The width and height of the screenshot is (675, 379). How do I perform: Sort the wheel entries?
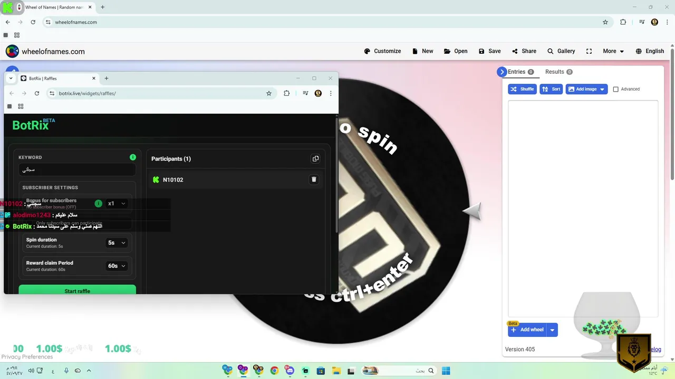click(x=551, y=89)
